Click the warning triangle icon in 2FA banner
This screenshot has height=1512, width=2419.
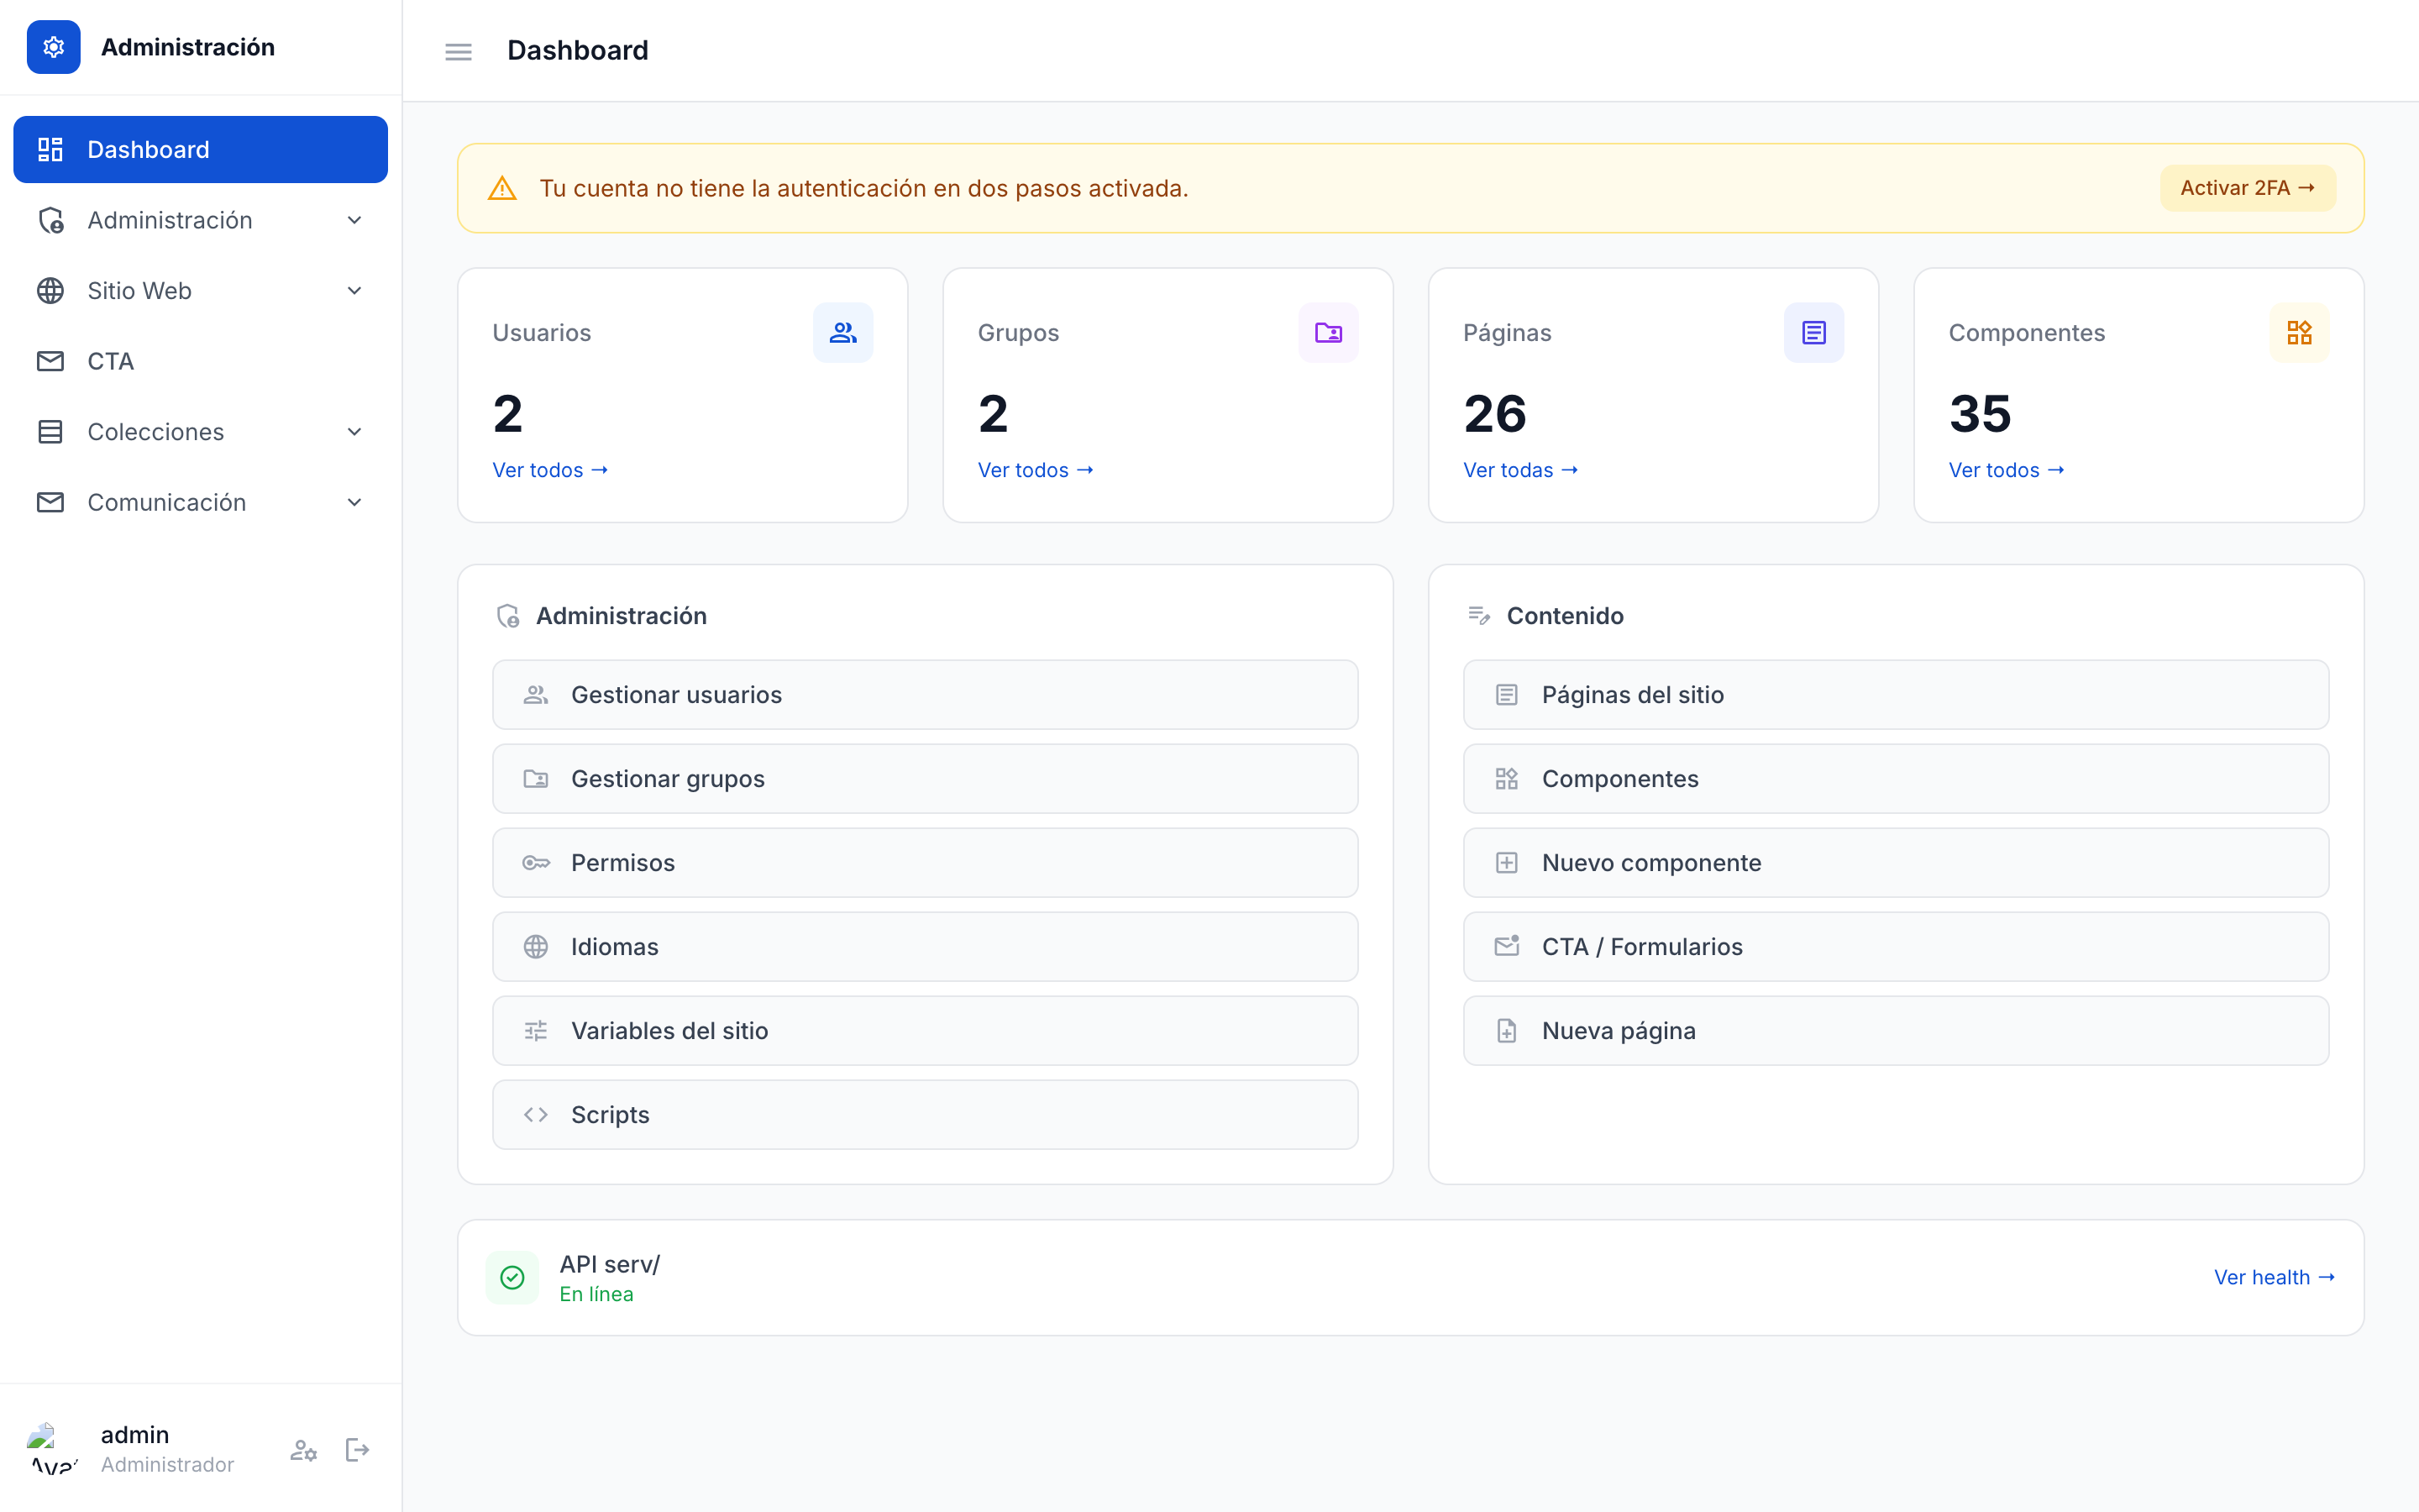tap(501, 188)
